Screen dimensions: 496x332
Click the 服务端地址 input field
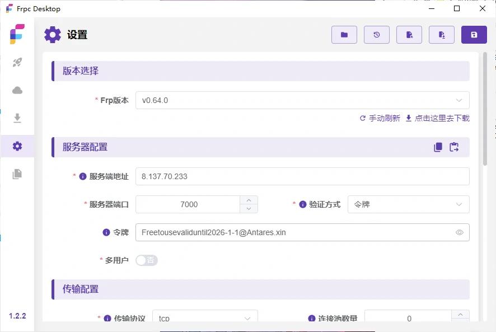click(x=302, y=176)
